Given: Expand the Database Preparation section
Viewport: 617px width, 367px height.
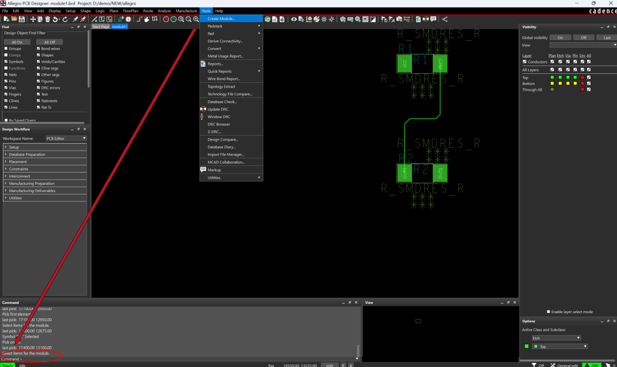Looking at the screenshot, I should 45,155.
